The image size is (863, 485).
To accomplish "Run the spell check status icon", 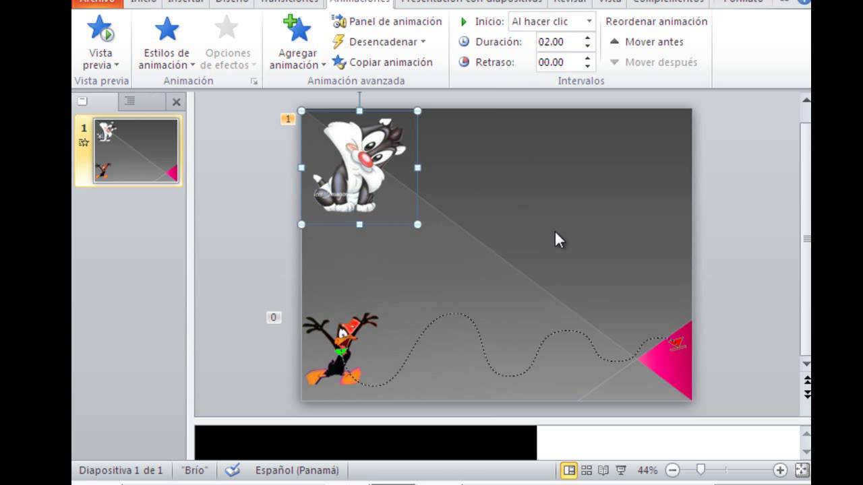I will point(233,470).
